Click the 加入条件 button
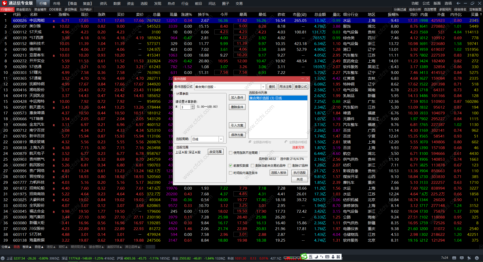483x262 pixels. pos(237,98)
